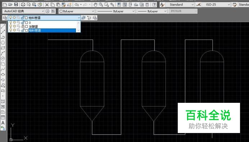Click the Make Object's Layer Current icon
Image resolution: width=249 pixels, height=142 pixels.
[x=83, y=18]
